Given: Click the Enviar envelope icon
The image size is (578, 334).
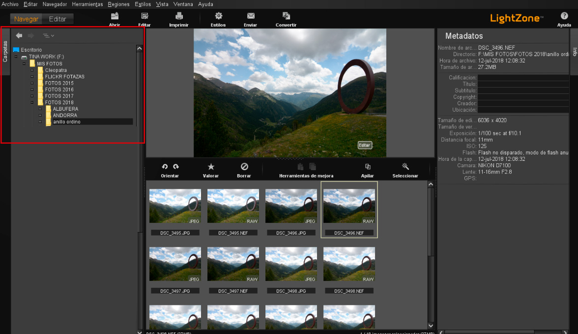Looking at the screenshot, I should [x=251, y=16].
